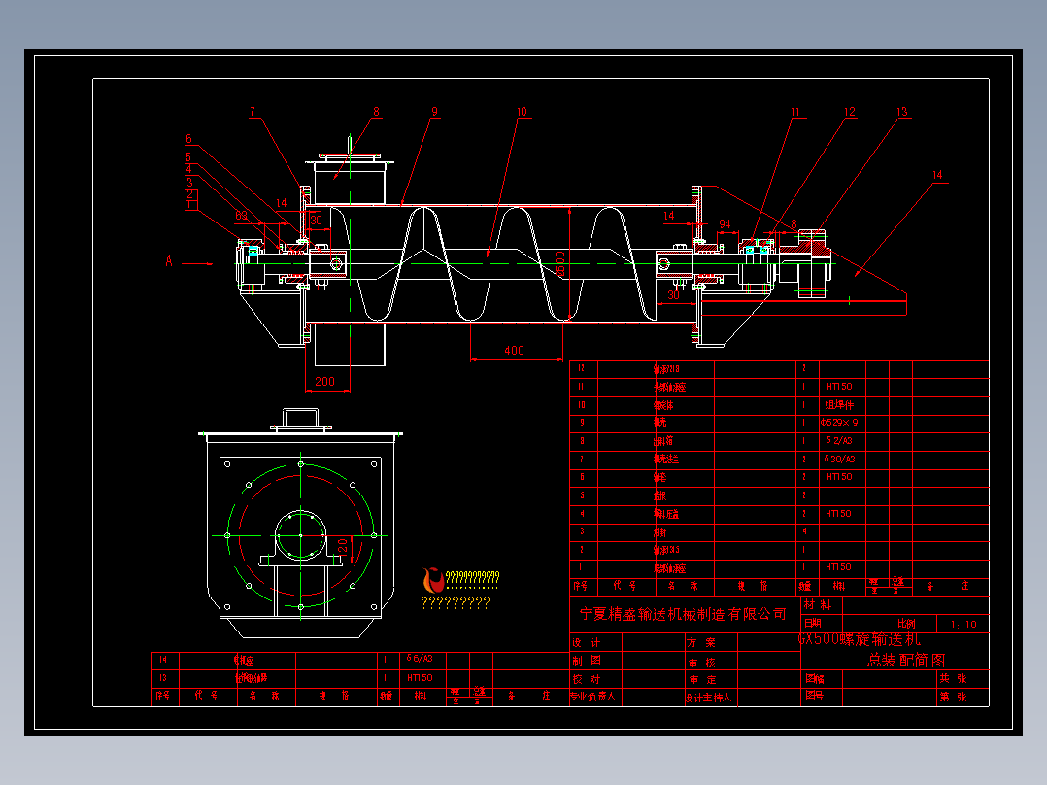
Task: Click the 图号 label cell
Action: coord(815,695)
